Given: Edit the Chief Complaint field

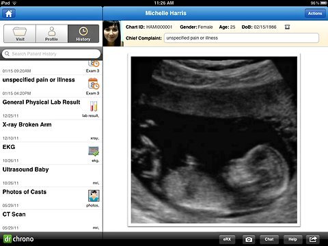Looking at the screenshot, I should [x=241, y=38].
